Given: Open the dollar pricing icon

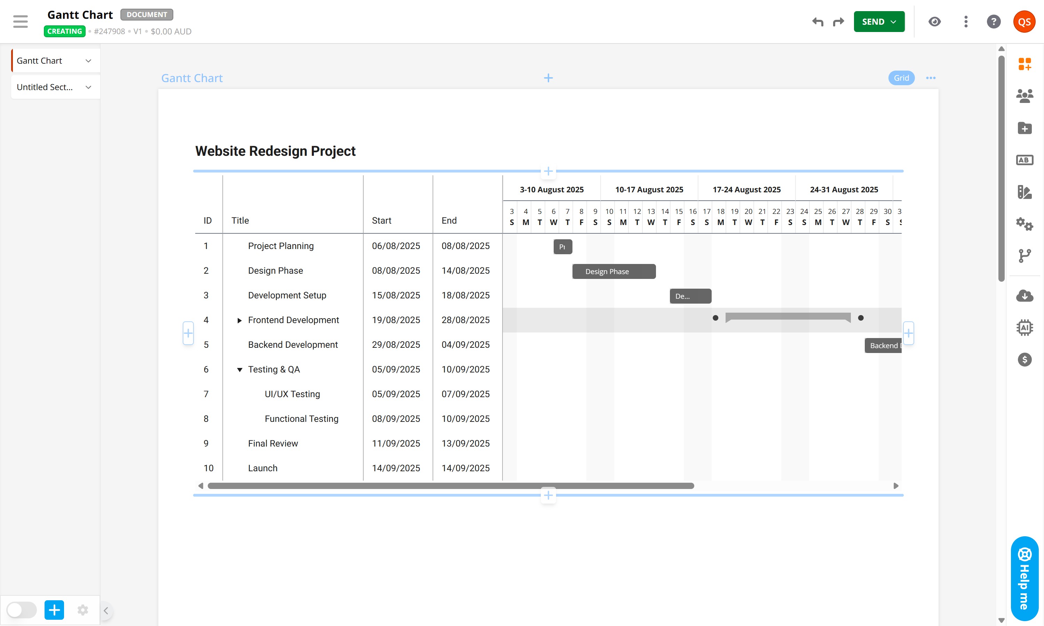Looking at the screenshot, I should [1024, 359].
